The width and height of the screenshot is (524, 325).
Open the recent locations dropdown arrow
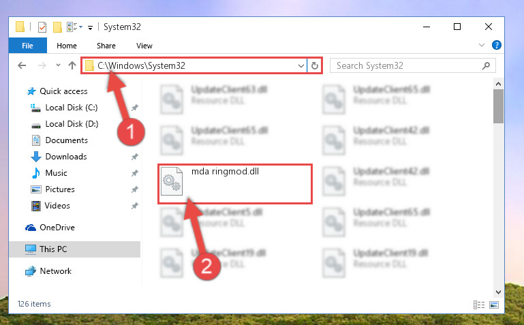pos(58,65)
